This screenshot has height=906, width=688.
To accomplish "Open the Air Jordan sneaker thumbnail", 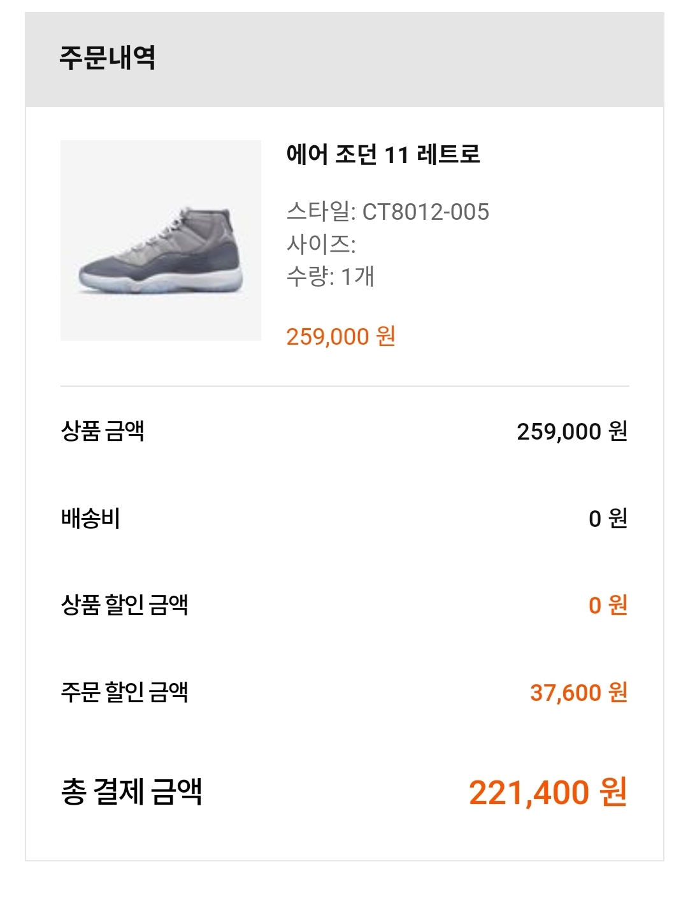I will point(161,240).
